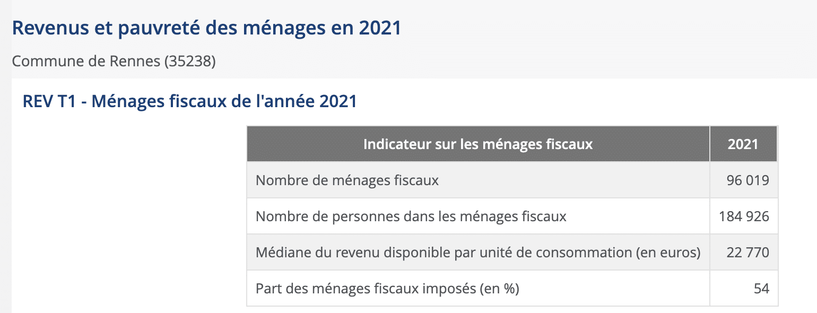817x313 pixels.
Task: Click the 'Indicateur sur les ménages fiscaux' column header
Action: click(x=477, y=144)
